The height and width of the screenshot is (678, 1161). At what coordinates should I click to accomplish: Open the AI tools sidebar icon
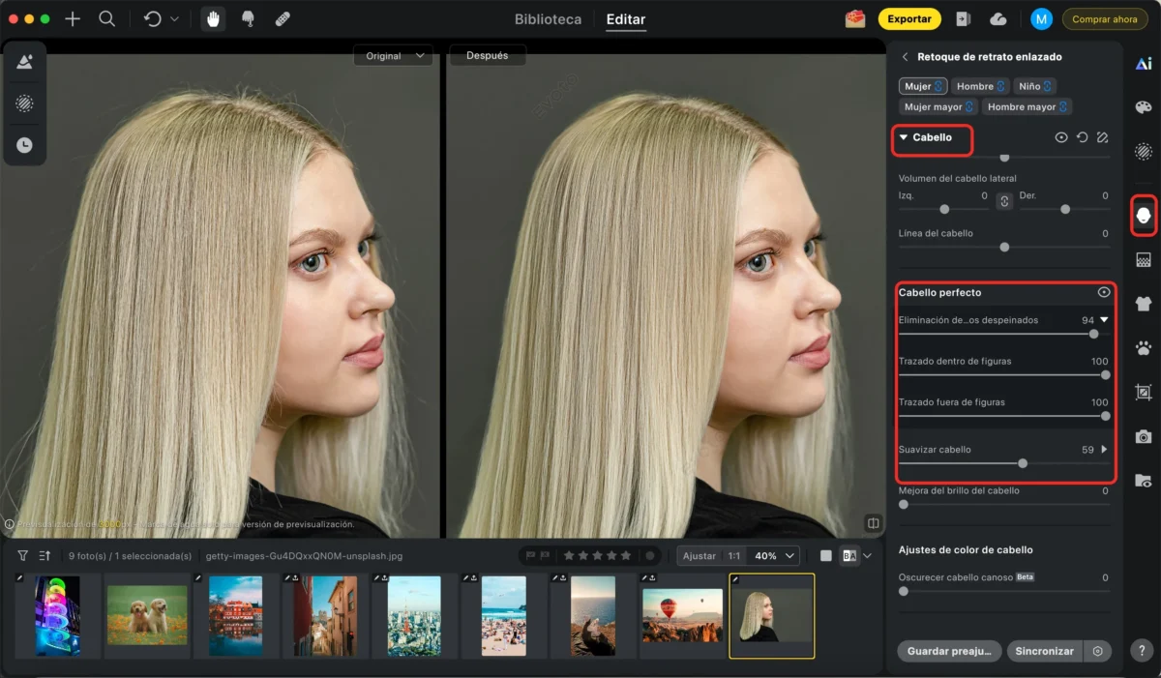(x=1143, y=64)
